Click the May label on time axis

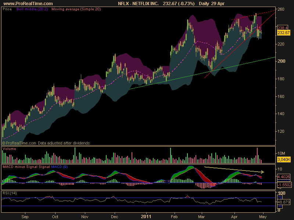click(x=263, y=217)
